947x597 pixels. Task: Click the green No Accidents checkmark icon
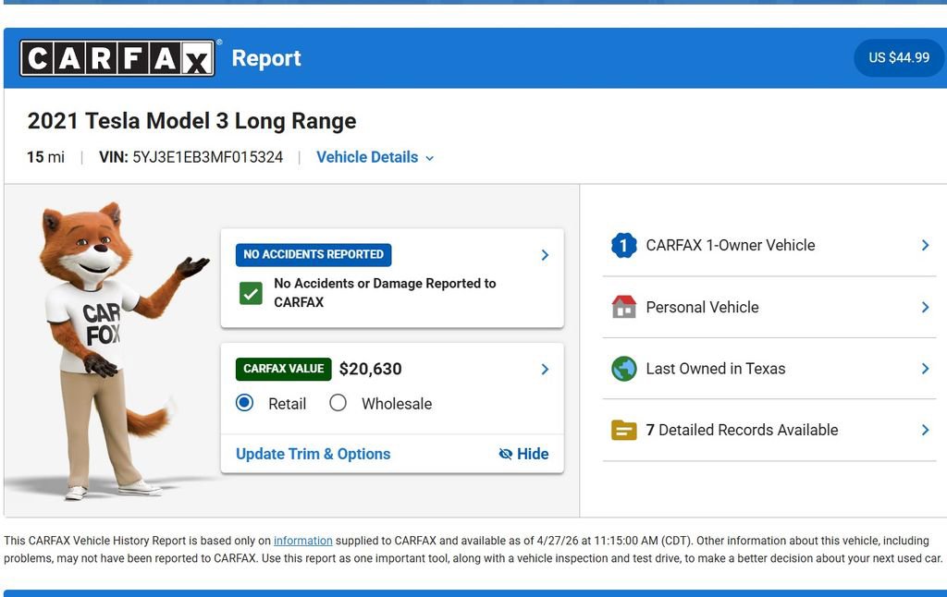[251, 293]
